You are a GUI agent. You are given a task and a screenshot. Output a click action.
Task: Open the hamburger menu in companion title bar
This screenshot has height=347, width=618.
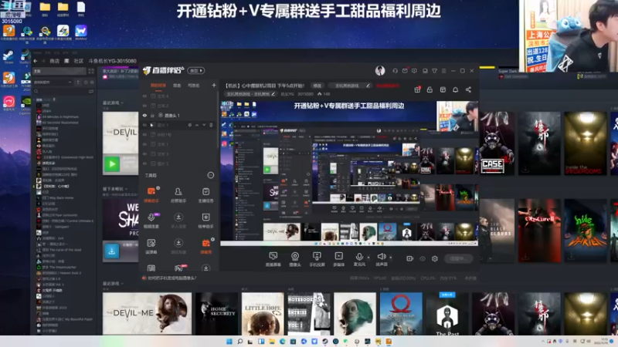tap(443, 71)
